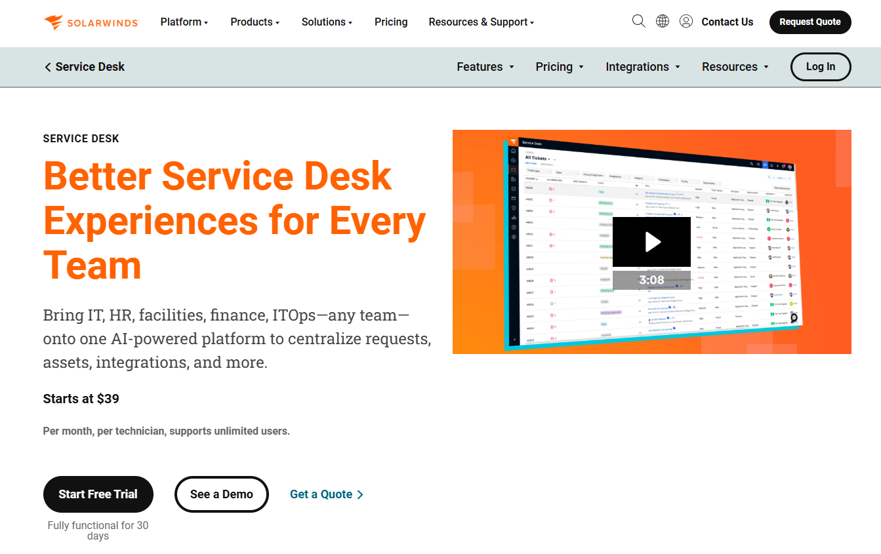Click the Service Desk screenshot video thumbnail
Image resolution: width=881 pixels, height=554 pixels.
[652, 242]
